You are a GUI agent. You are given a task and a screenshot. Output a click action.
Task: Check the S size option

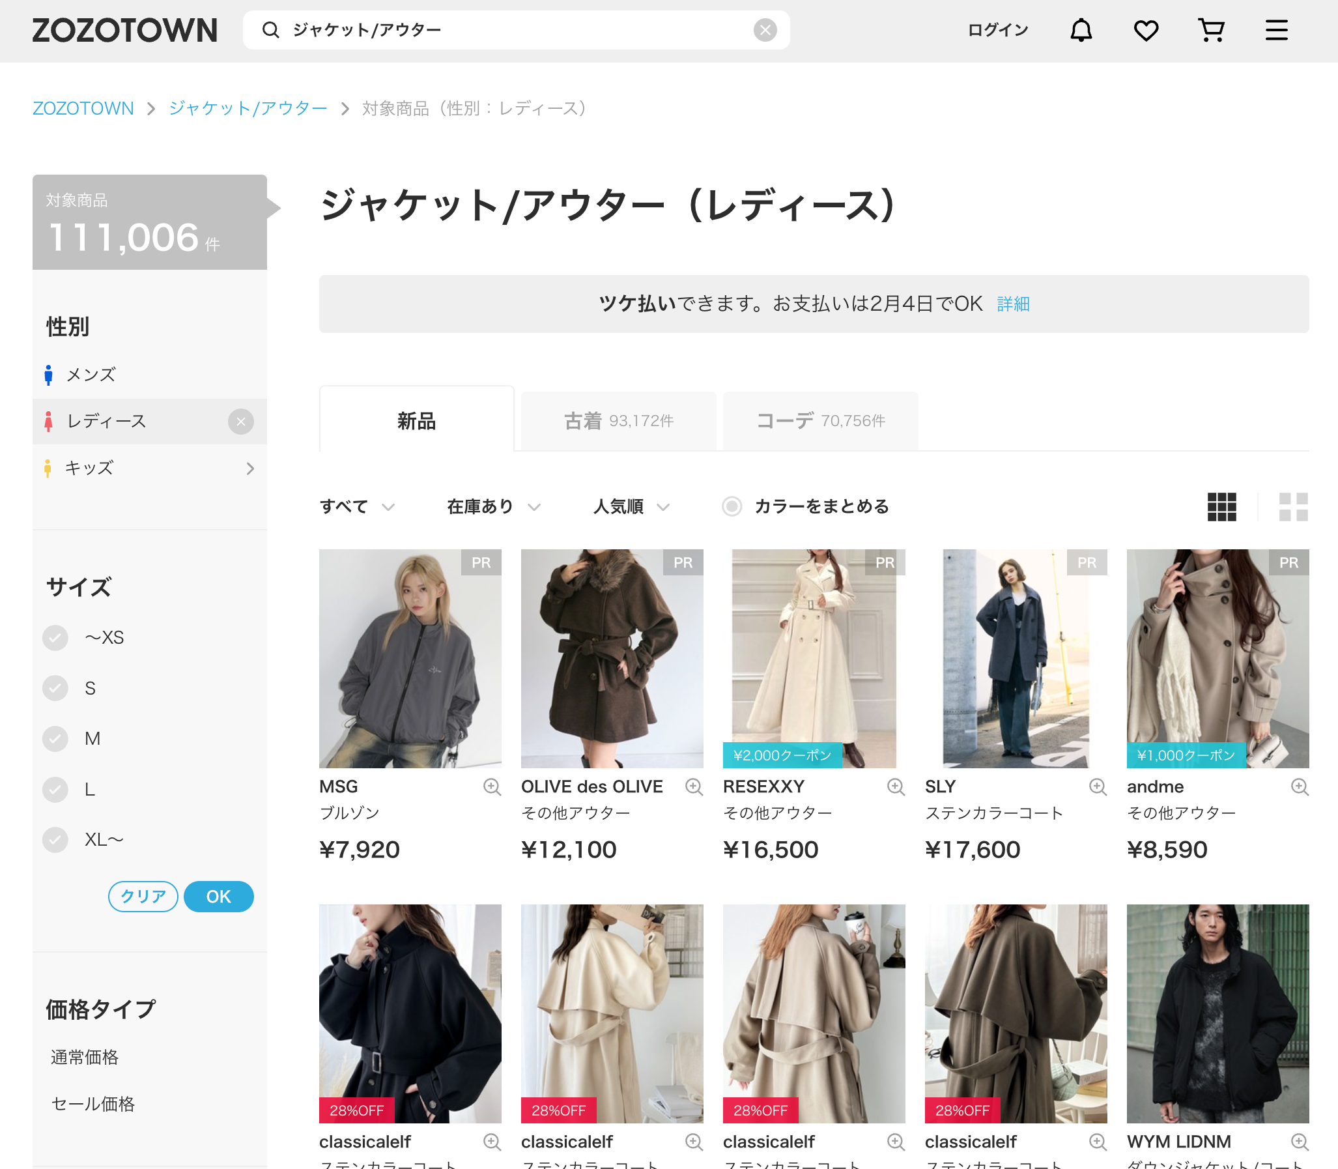(55, 687)
